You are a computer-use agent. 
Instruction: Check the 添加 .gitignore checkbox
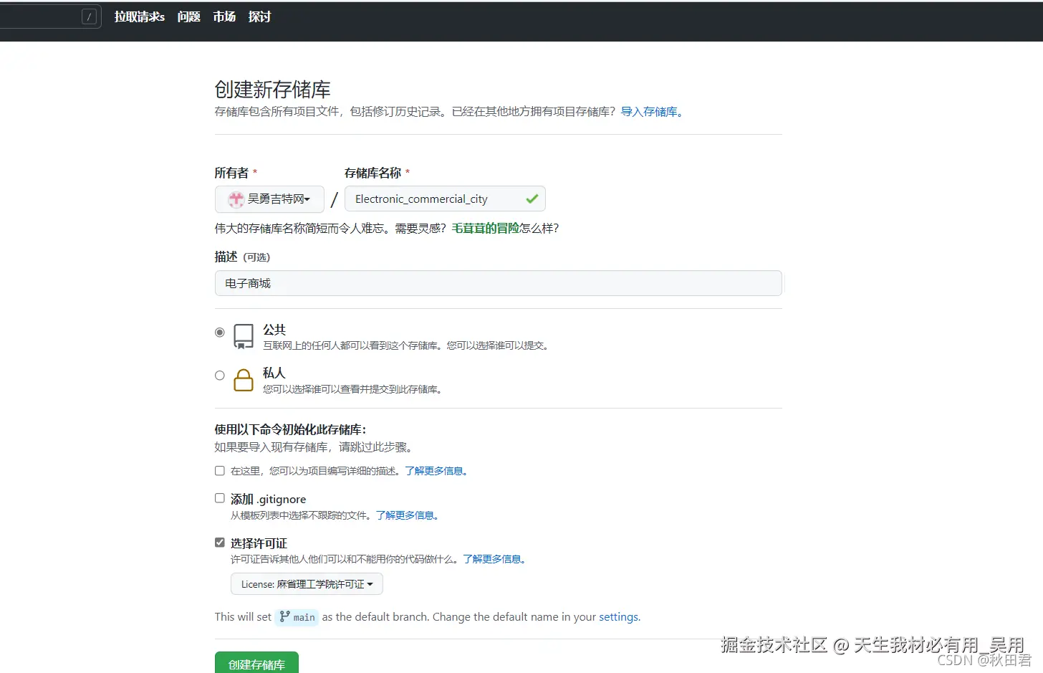click(x=219, y=497)
